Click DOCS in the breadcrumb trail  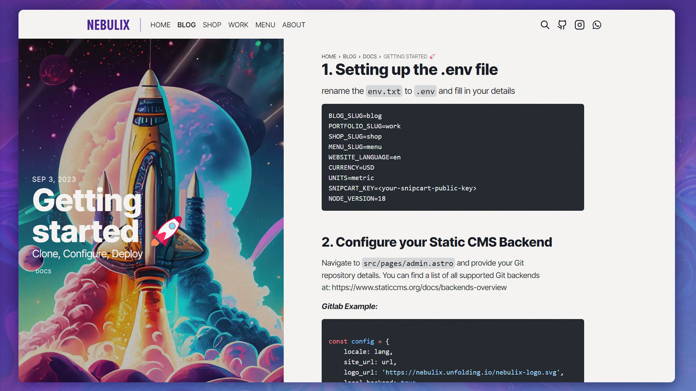(369, 56)
